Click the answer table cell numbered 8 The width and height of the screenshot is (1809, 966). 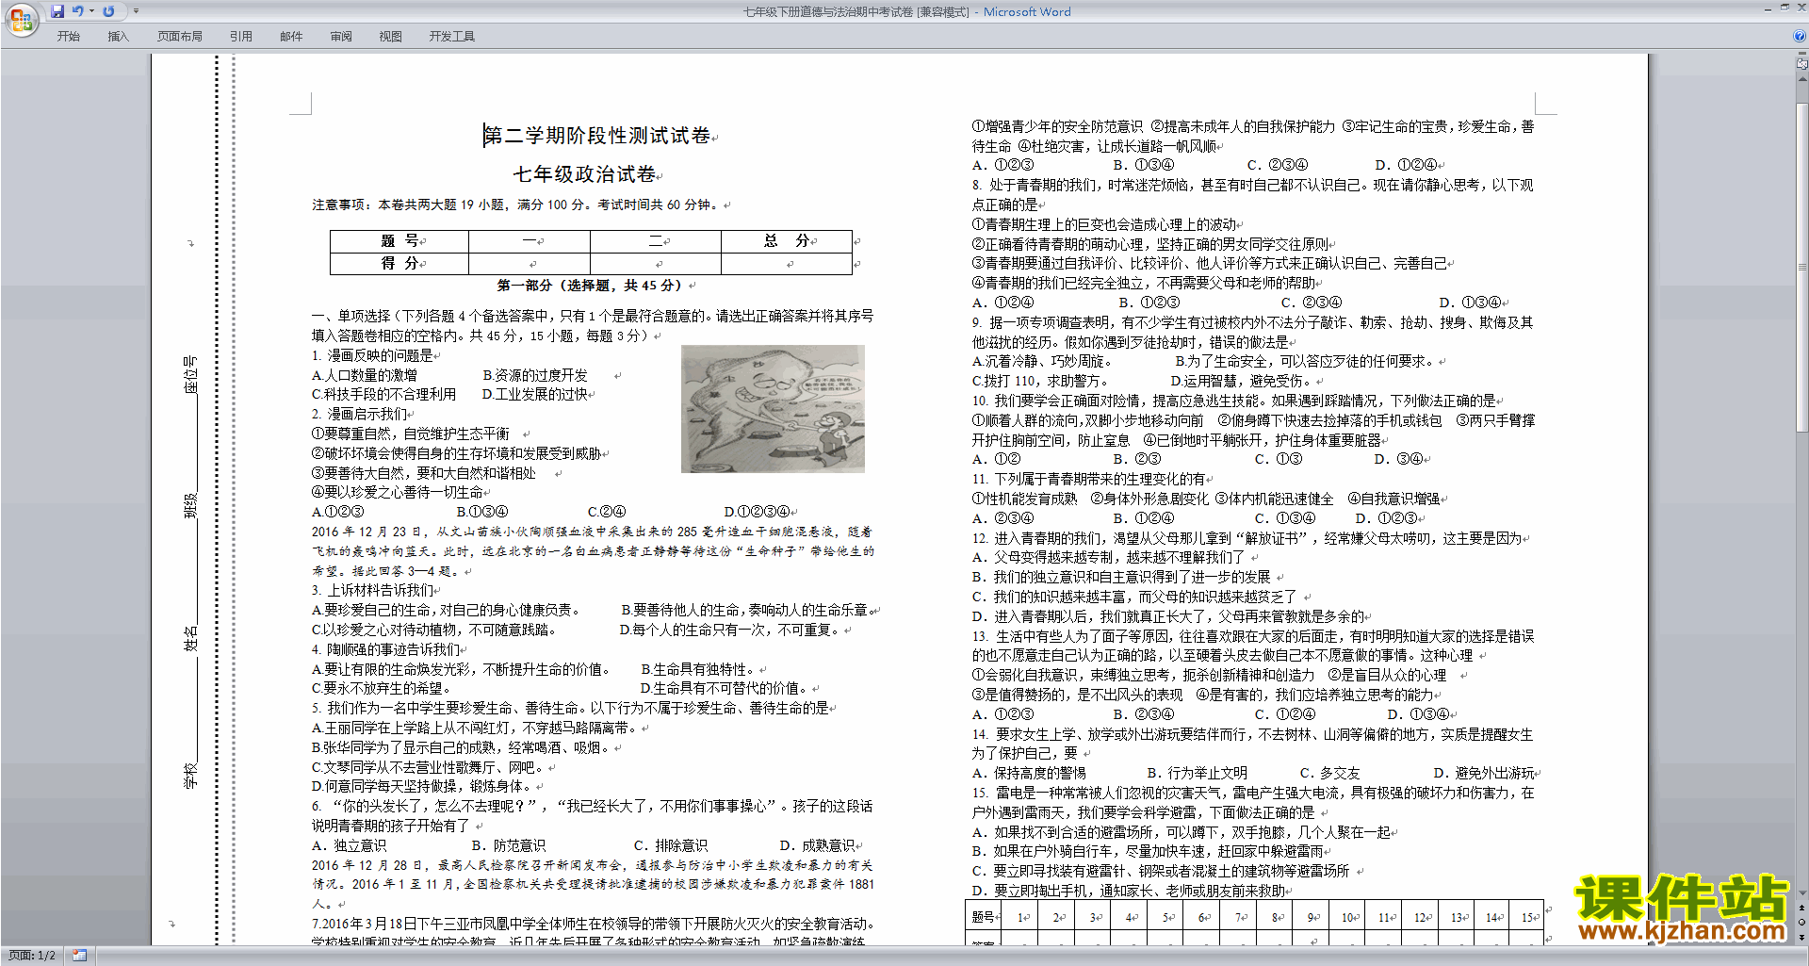click(x=1276, y=917)
